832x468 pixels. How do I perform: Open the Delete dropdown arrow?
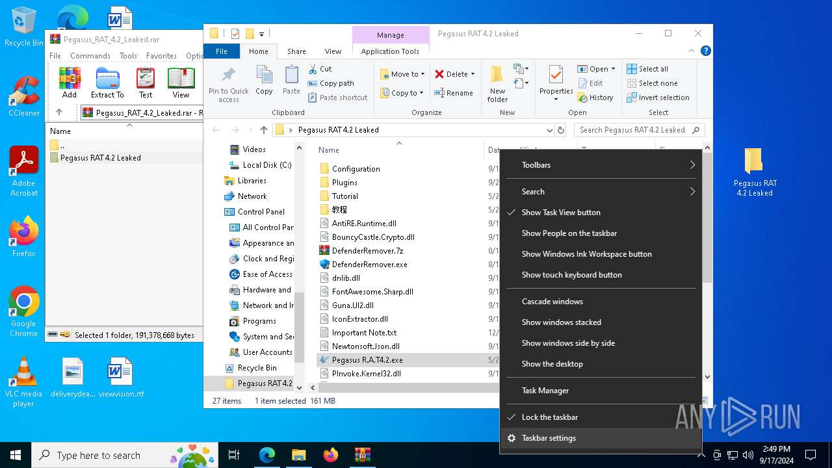473,74
